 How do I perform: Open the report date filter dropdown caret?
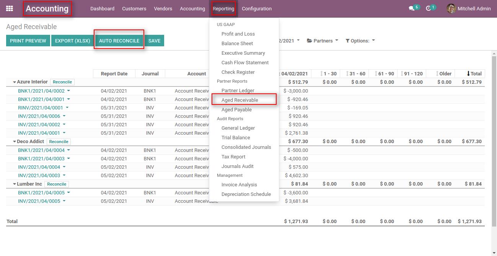point(298,40)
